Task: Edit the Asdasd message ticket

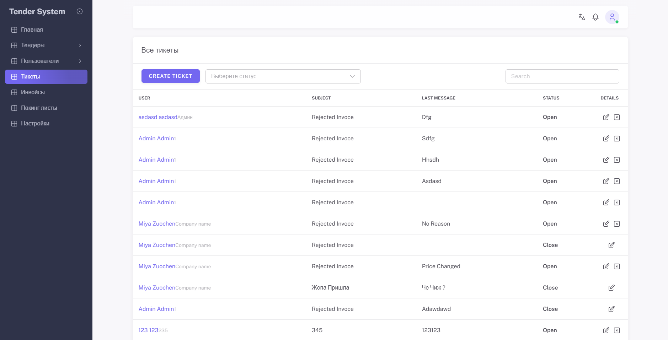Action: pyautogui.click(x=606, y=181)
